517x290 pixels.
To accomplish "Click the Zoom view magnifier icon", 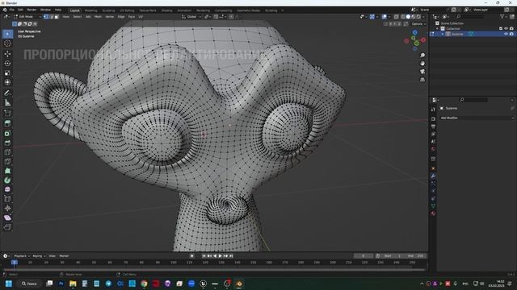I will point(422,56).
